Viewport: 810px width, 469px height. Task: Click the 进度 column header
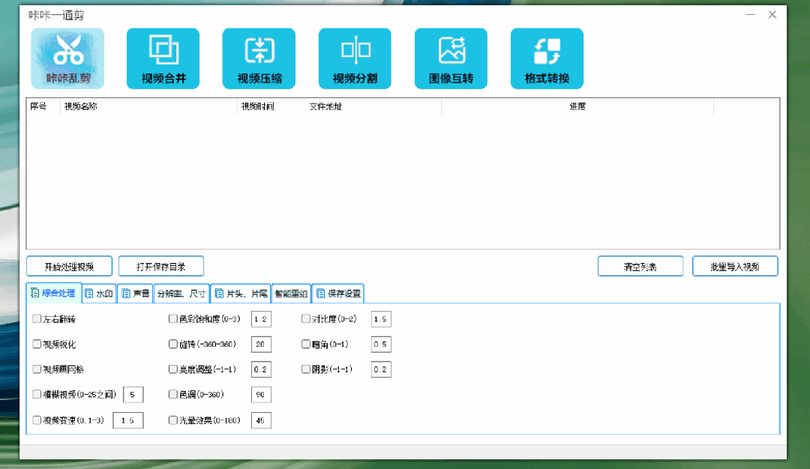pyautogui.click(x=577, y=106)
